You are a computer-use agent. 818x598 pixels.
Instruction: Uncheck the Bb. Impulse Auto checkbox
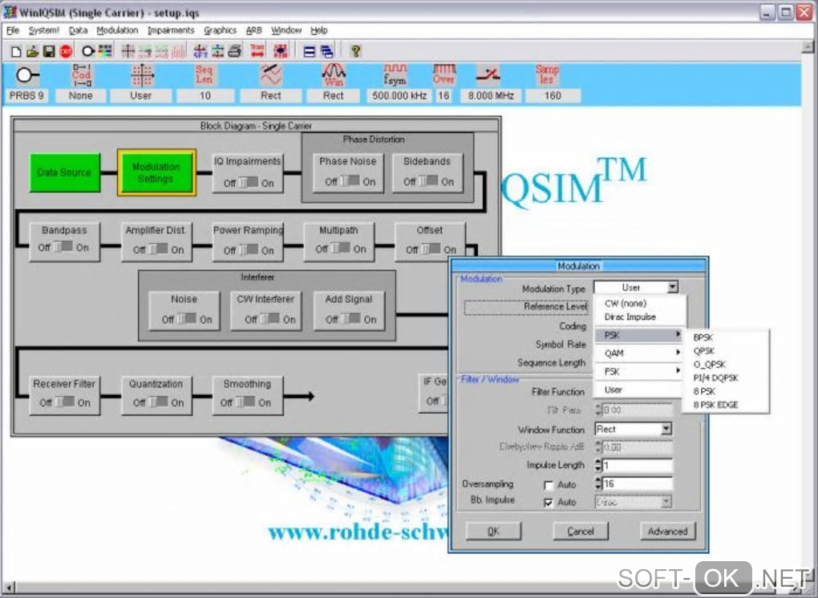(x=549, y=503)
